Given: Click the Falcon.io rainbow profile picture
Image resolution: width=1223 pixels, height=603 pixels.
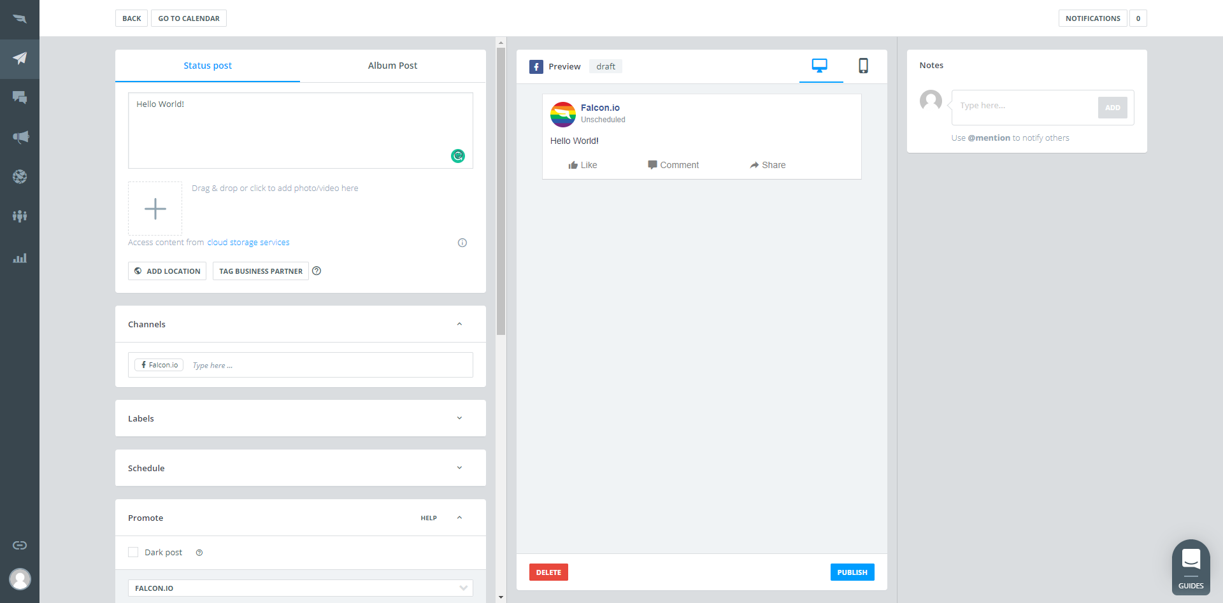Looking at the screenshot, I should click(563, 114).
